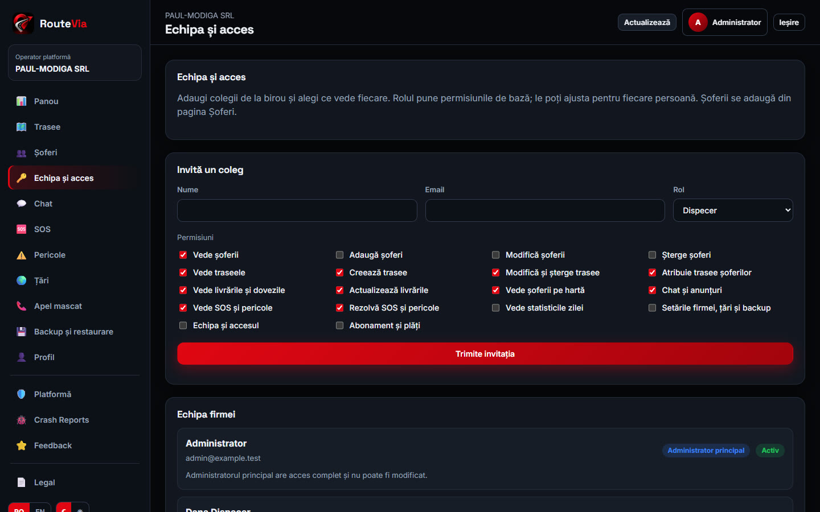The width and height of the screenshot is (820, 512).
Task: Send the invite with Trimite invitația
Action: (485, 354)
